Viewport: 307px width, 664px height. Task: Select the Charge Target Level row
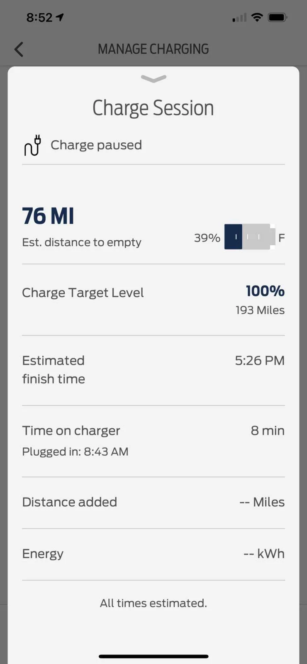coord(153,300)
